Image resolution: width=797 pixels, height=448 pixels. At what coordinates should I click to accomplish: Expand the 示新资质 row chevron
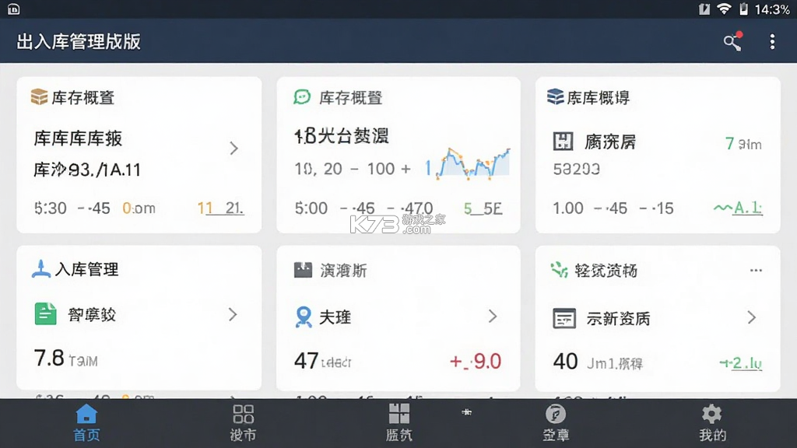[x=752, y=317]
